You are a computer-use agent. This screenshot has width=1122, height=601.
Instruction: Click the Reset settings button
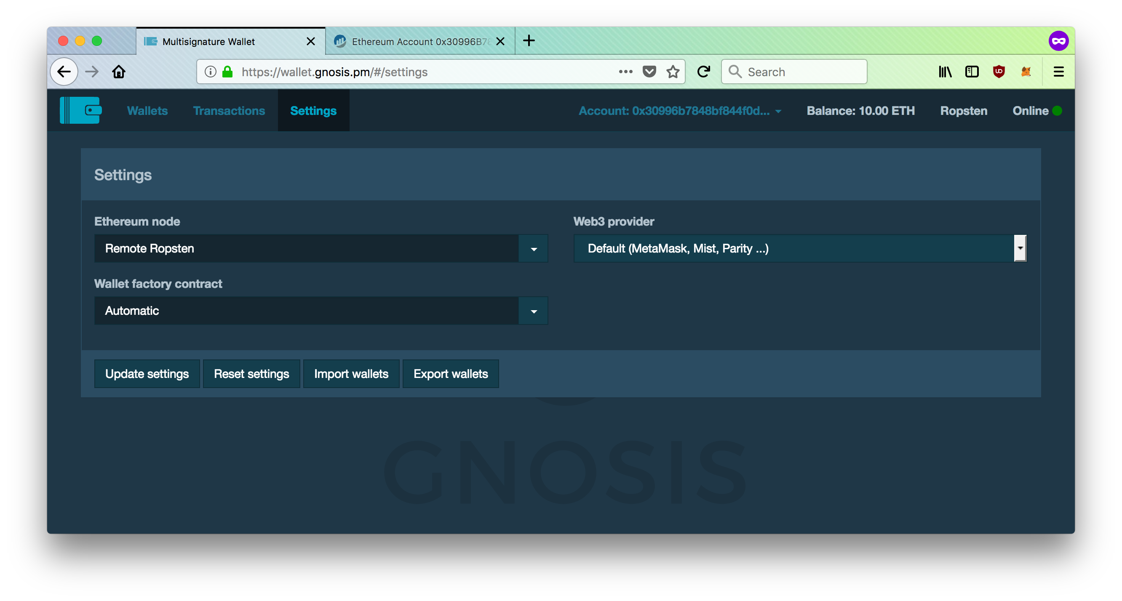(251, 373)
